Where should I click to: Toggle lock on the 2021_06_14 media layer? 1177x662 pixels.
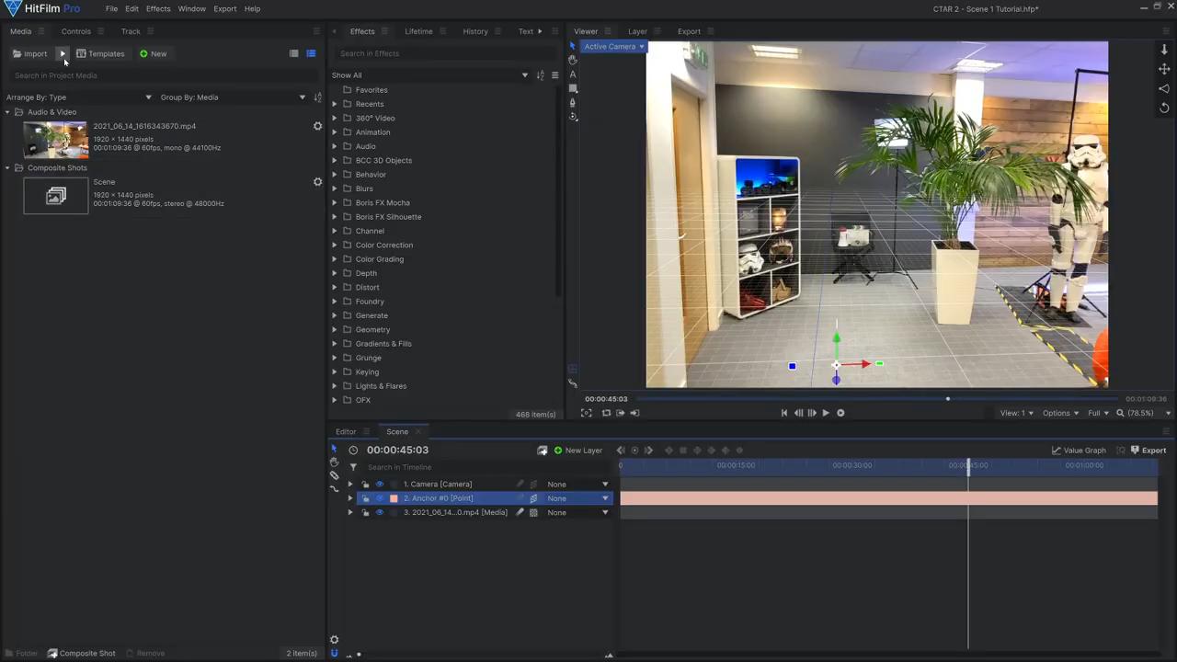coord(365,513)
